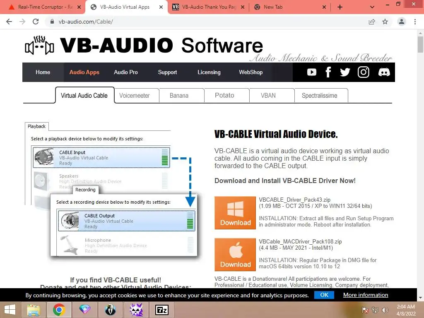This screenshot has width=424, height=318.
Task: Switch to the New Tab tab
Action: coord(289,7)
